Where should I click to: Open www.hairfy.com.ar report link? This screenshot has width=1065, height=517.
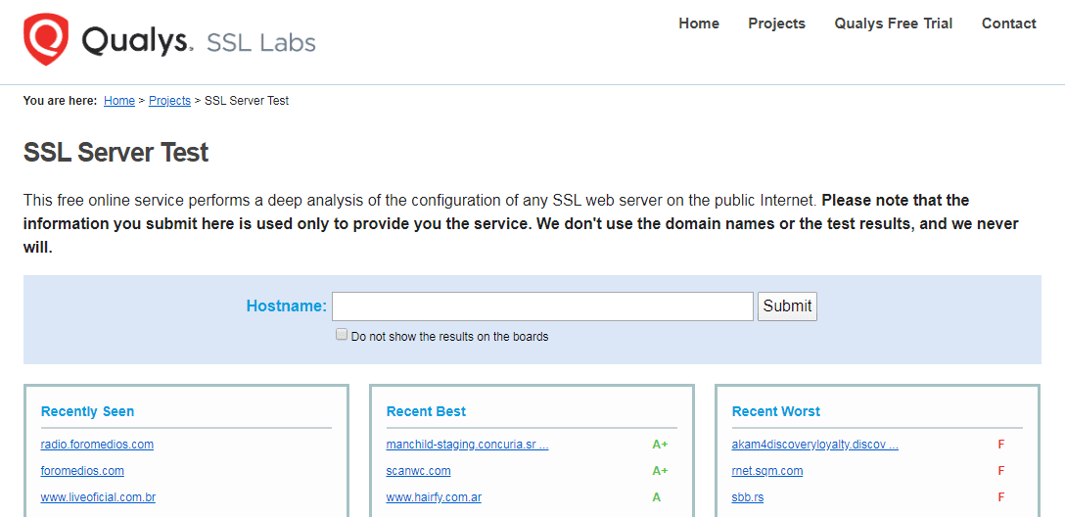coord(434,497)
